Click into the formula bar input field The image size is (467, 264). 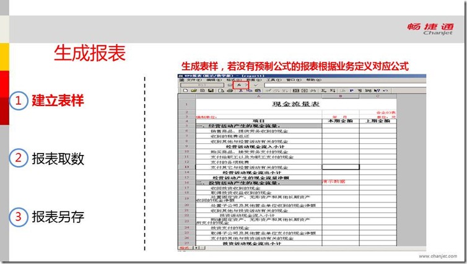345,86
